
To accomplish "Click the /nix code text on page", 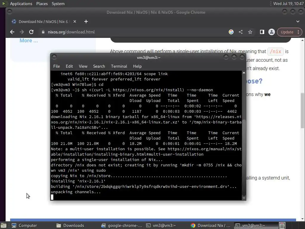I will [x=276, y=51].
